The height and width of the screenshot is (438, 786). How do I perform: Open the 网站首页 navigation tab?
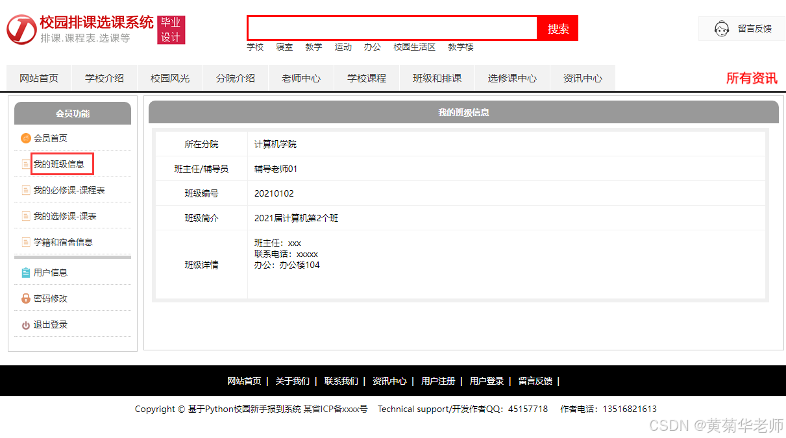tap(39, 79)
